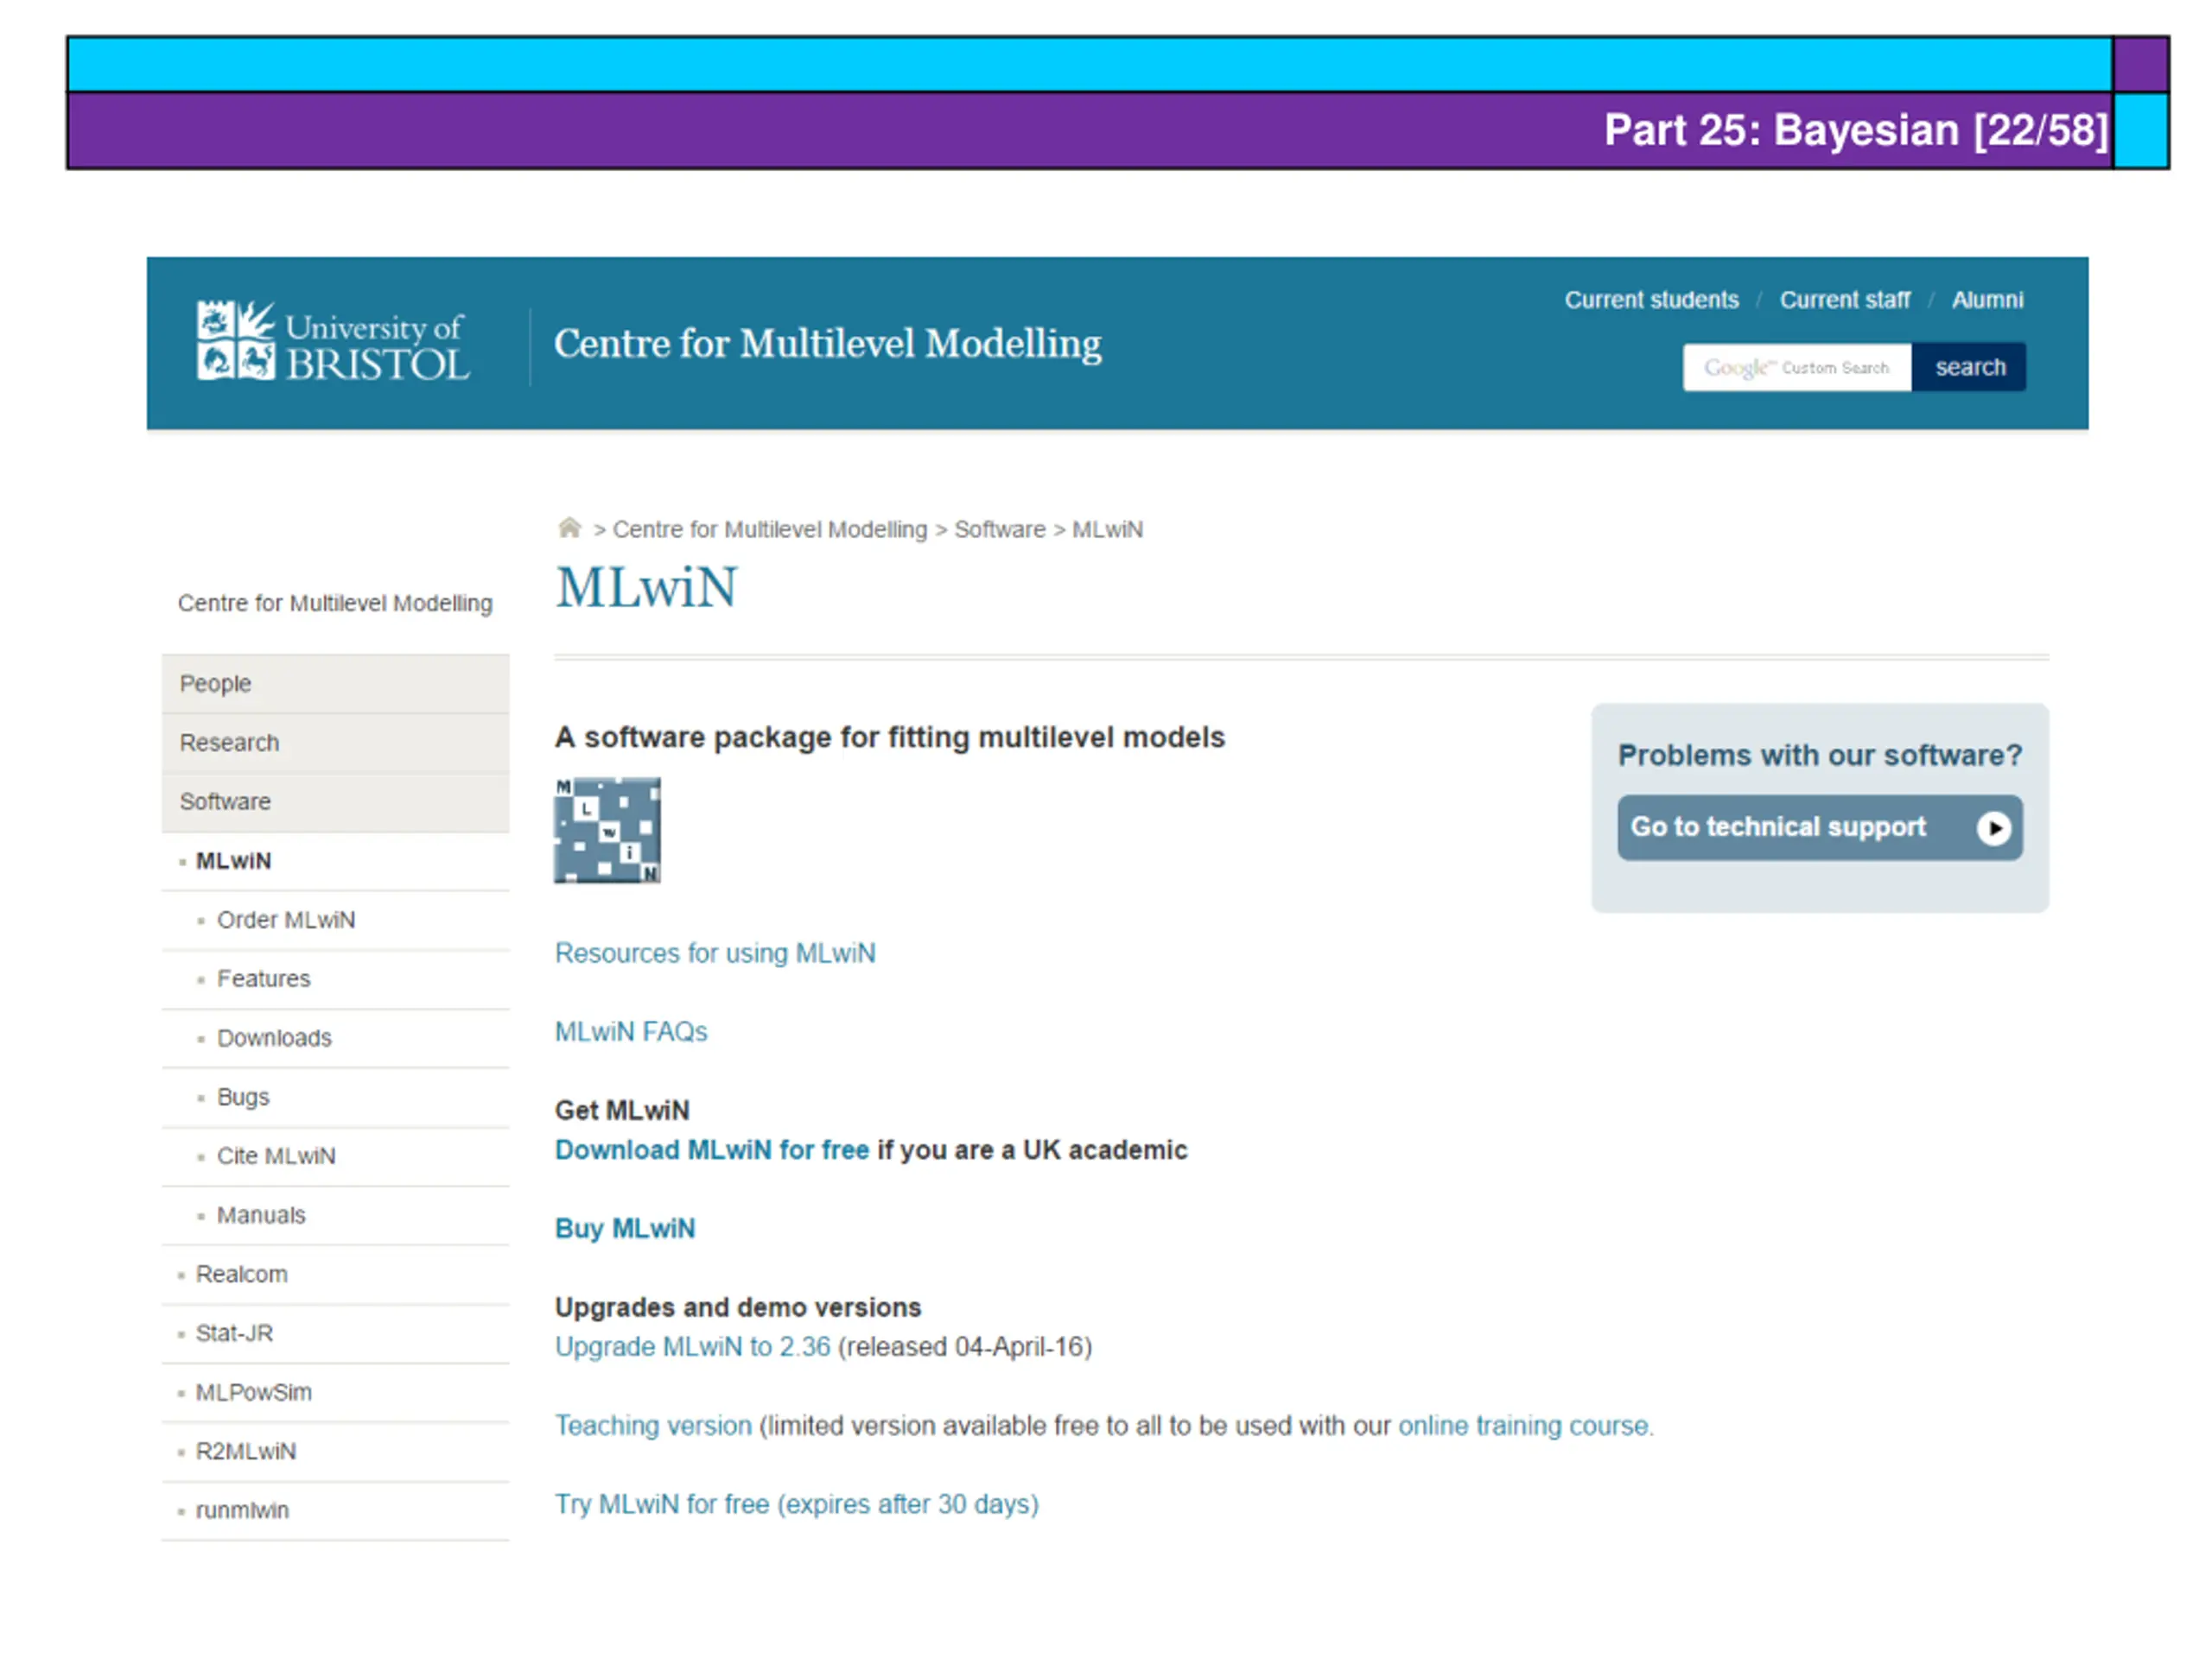Open Realcom sidebar item
2212x1658 pixels.
coord(335,1275)
